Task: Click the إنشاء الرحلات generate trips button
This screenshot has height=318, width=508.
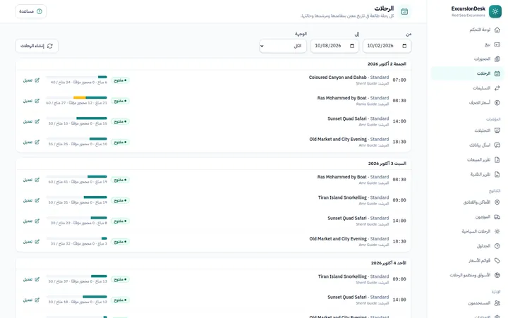Action: [x=37, y=46]
